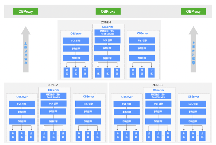Viewport: 216px width, 145px height.
Task: Select the right OBServer label in ZONE-2
Action: (89, 96)
